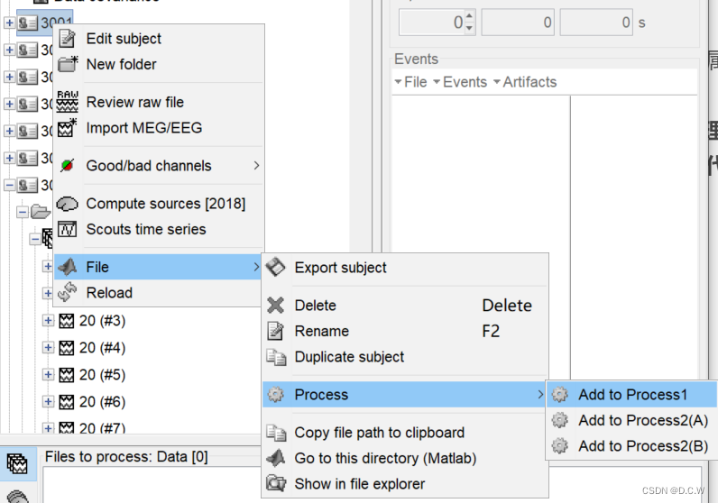The height and width of the screenshot is (503, 718).
Task: Click the gear icon for Add to Process2(B)
Action: point(559,446)
